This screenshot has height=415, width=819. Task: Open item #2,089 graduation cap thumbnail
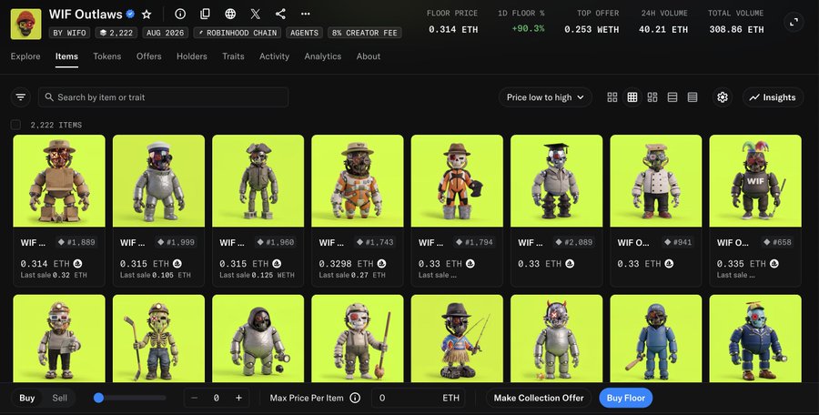(x=556, y=181)
